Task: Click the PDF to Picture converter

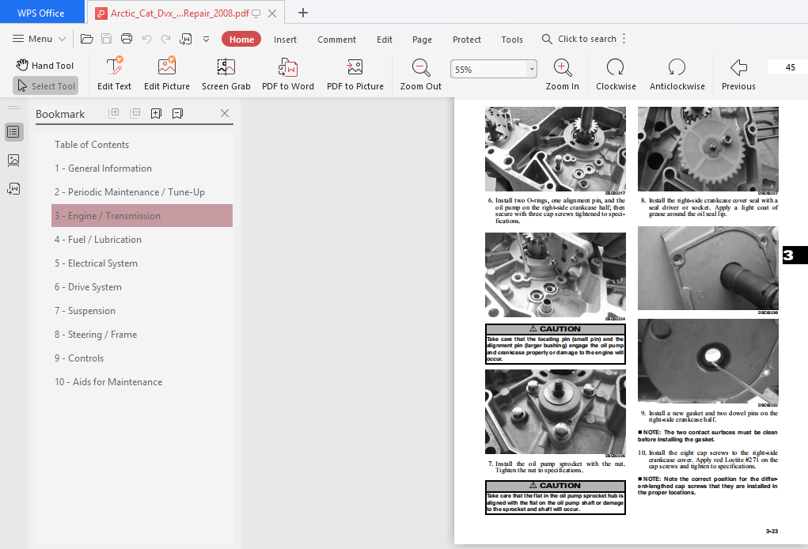Action: click(x=355, y=74)
